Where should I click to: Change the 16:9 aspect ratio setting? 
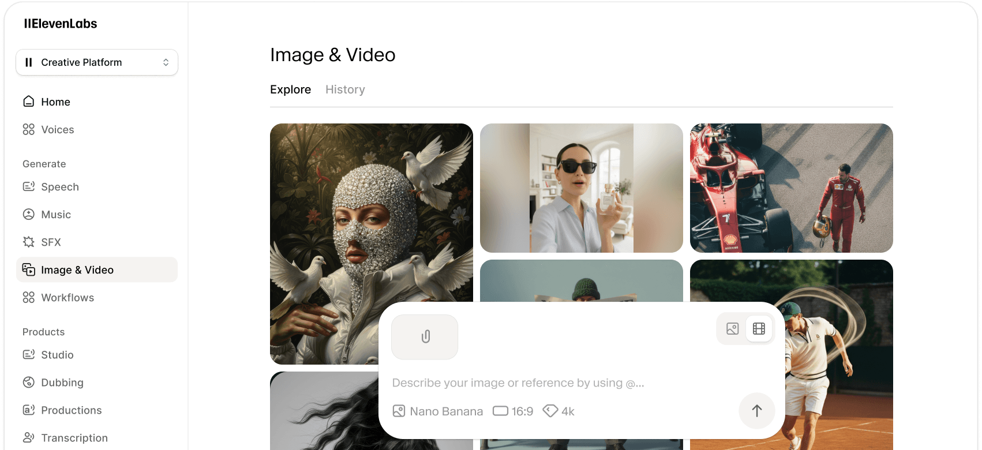[513, 411]
